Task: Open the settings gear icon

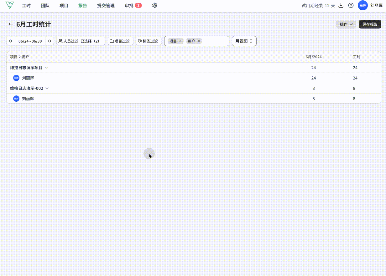Action: [x=155, y=5]
